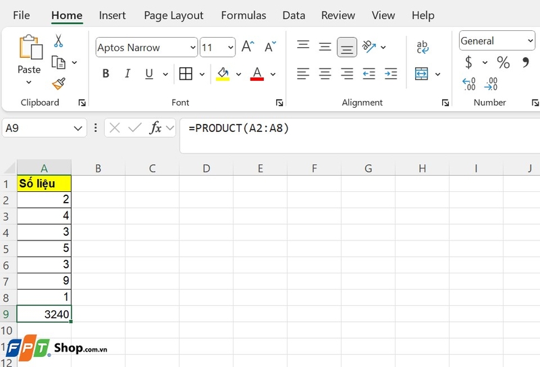Open the Help tab

coord(423,15)
